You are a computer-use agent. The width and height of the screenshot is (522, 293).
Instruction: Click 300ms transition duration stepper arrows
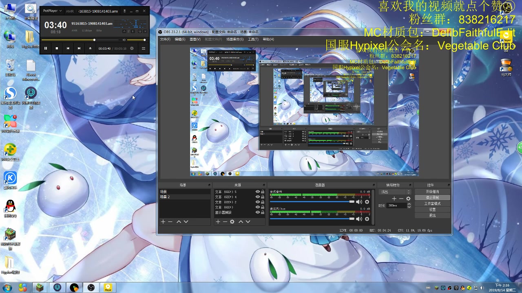(x=409, y=206)
